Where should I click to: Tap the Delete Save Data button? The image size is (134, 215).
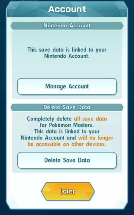(67, 160)
